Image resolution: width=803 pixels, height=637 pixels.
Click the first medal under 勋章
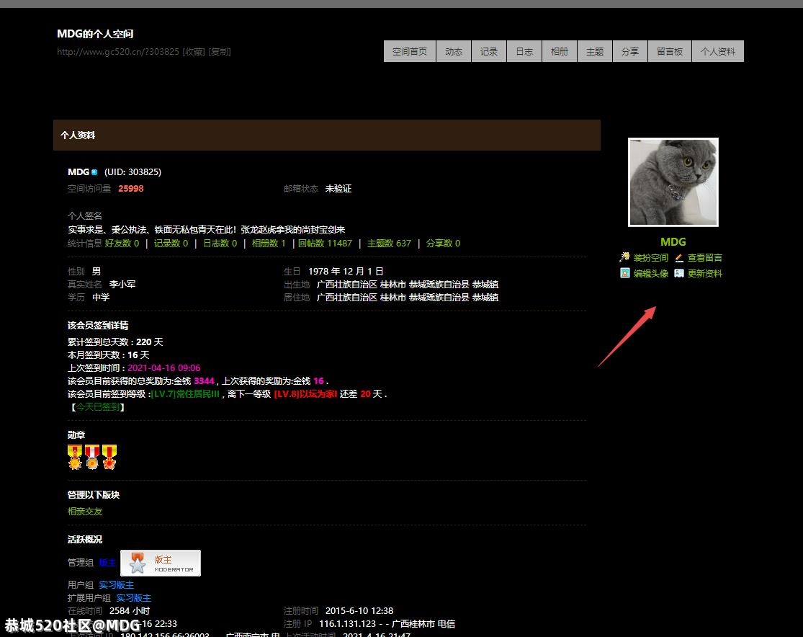click(x=75, y=457)
